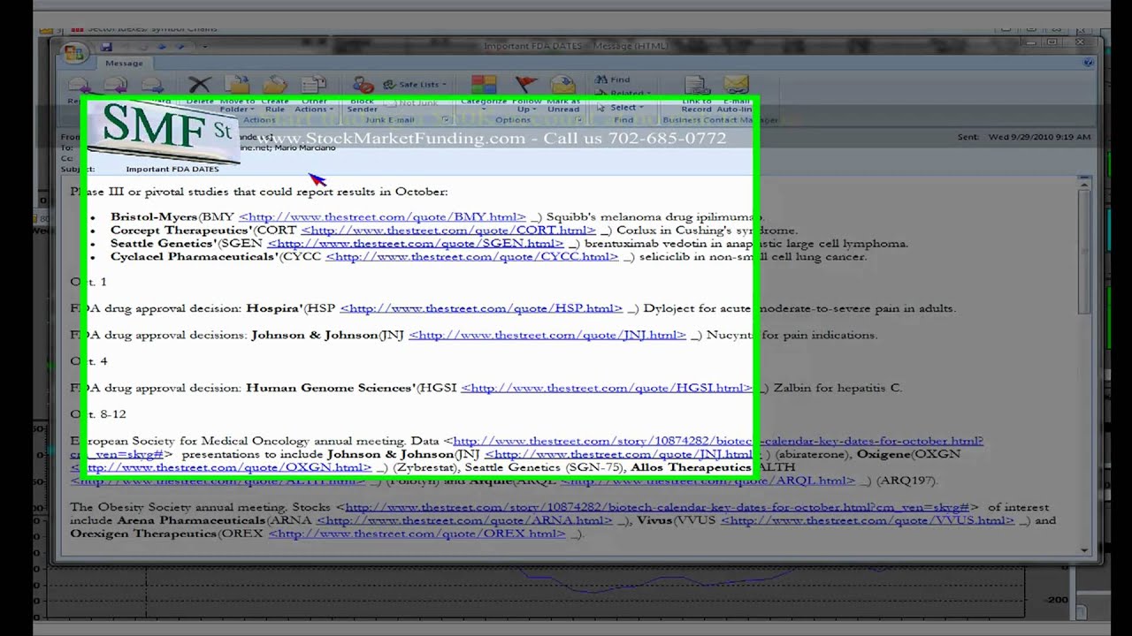Open the VVUS quote link

868,520
